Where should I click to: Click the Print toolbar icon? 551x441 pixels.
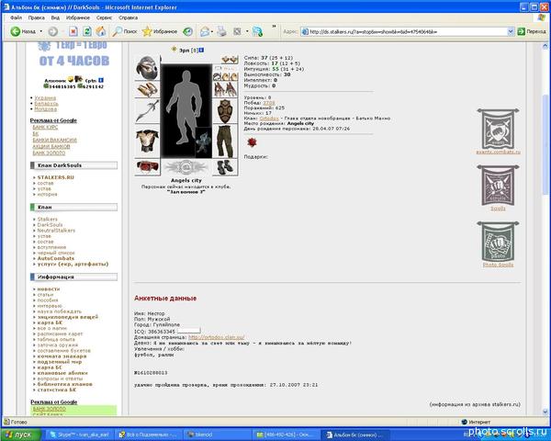click(221, 31)
